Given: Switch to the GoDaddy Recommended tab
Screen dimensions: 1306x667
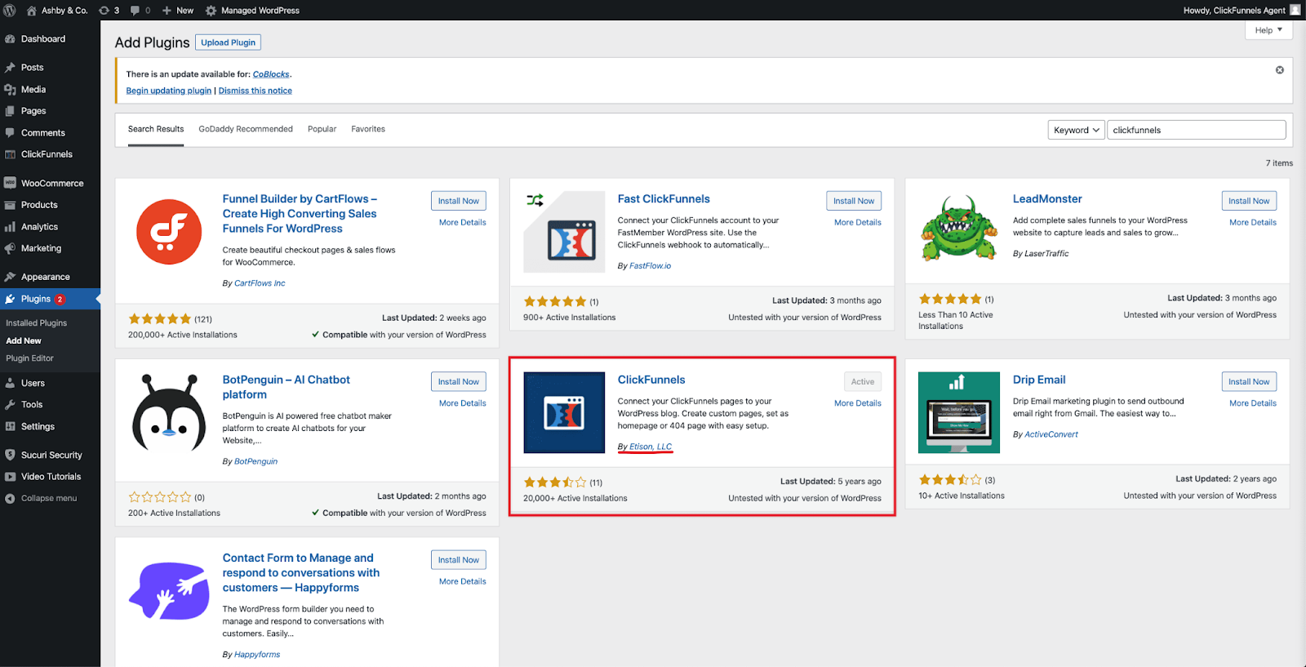Looking at the screenshot, I should pyautogui.click(x=246, y=129).
